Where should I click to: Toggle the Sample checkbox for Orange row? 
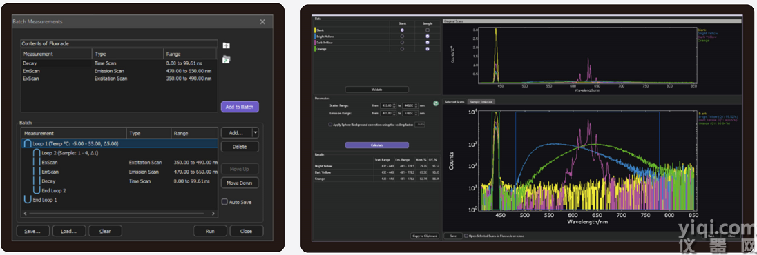click(x=428, y=49)
